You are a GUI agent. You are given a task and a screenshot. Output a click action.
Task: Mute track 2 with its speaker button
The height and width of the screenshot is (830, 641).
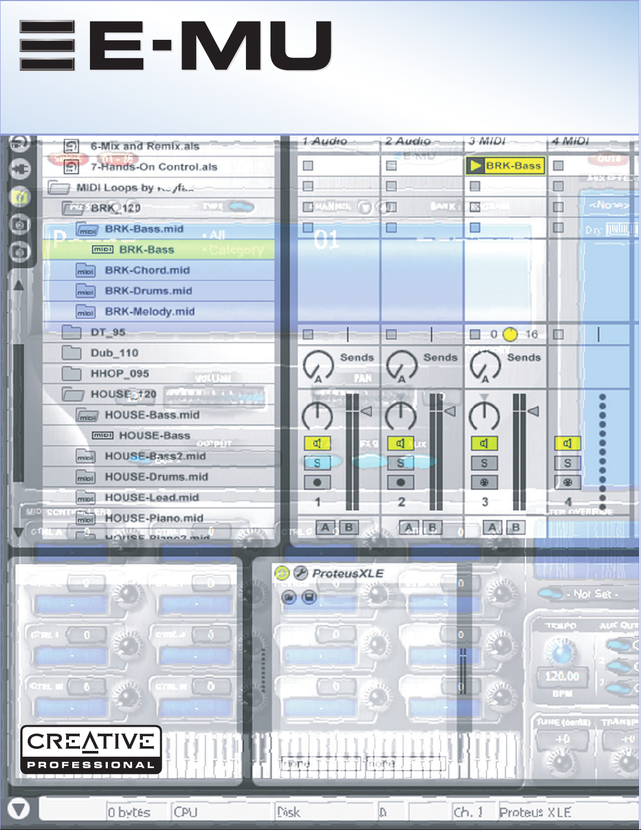(401, 444)
